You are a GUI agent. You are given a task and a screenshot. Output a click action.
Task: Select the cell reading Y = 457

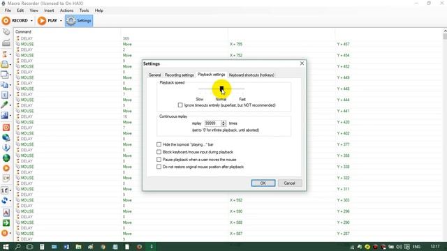(x=343, y=44)
